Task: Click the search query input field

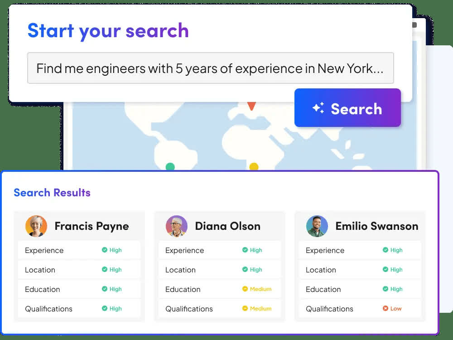Action: click(210, 68)
